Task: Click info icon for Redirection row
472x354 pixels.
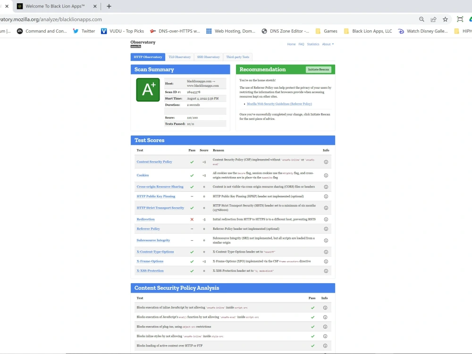Action: (x=326, y=219)
